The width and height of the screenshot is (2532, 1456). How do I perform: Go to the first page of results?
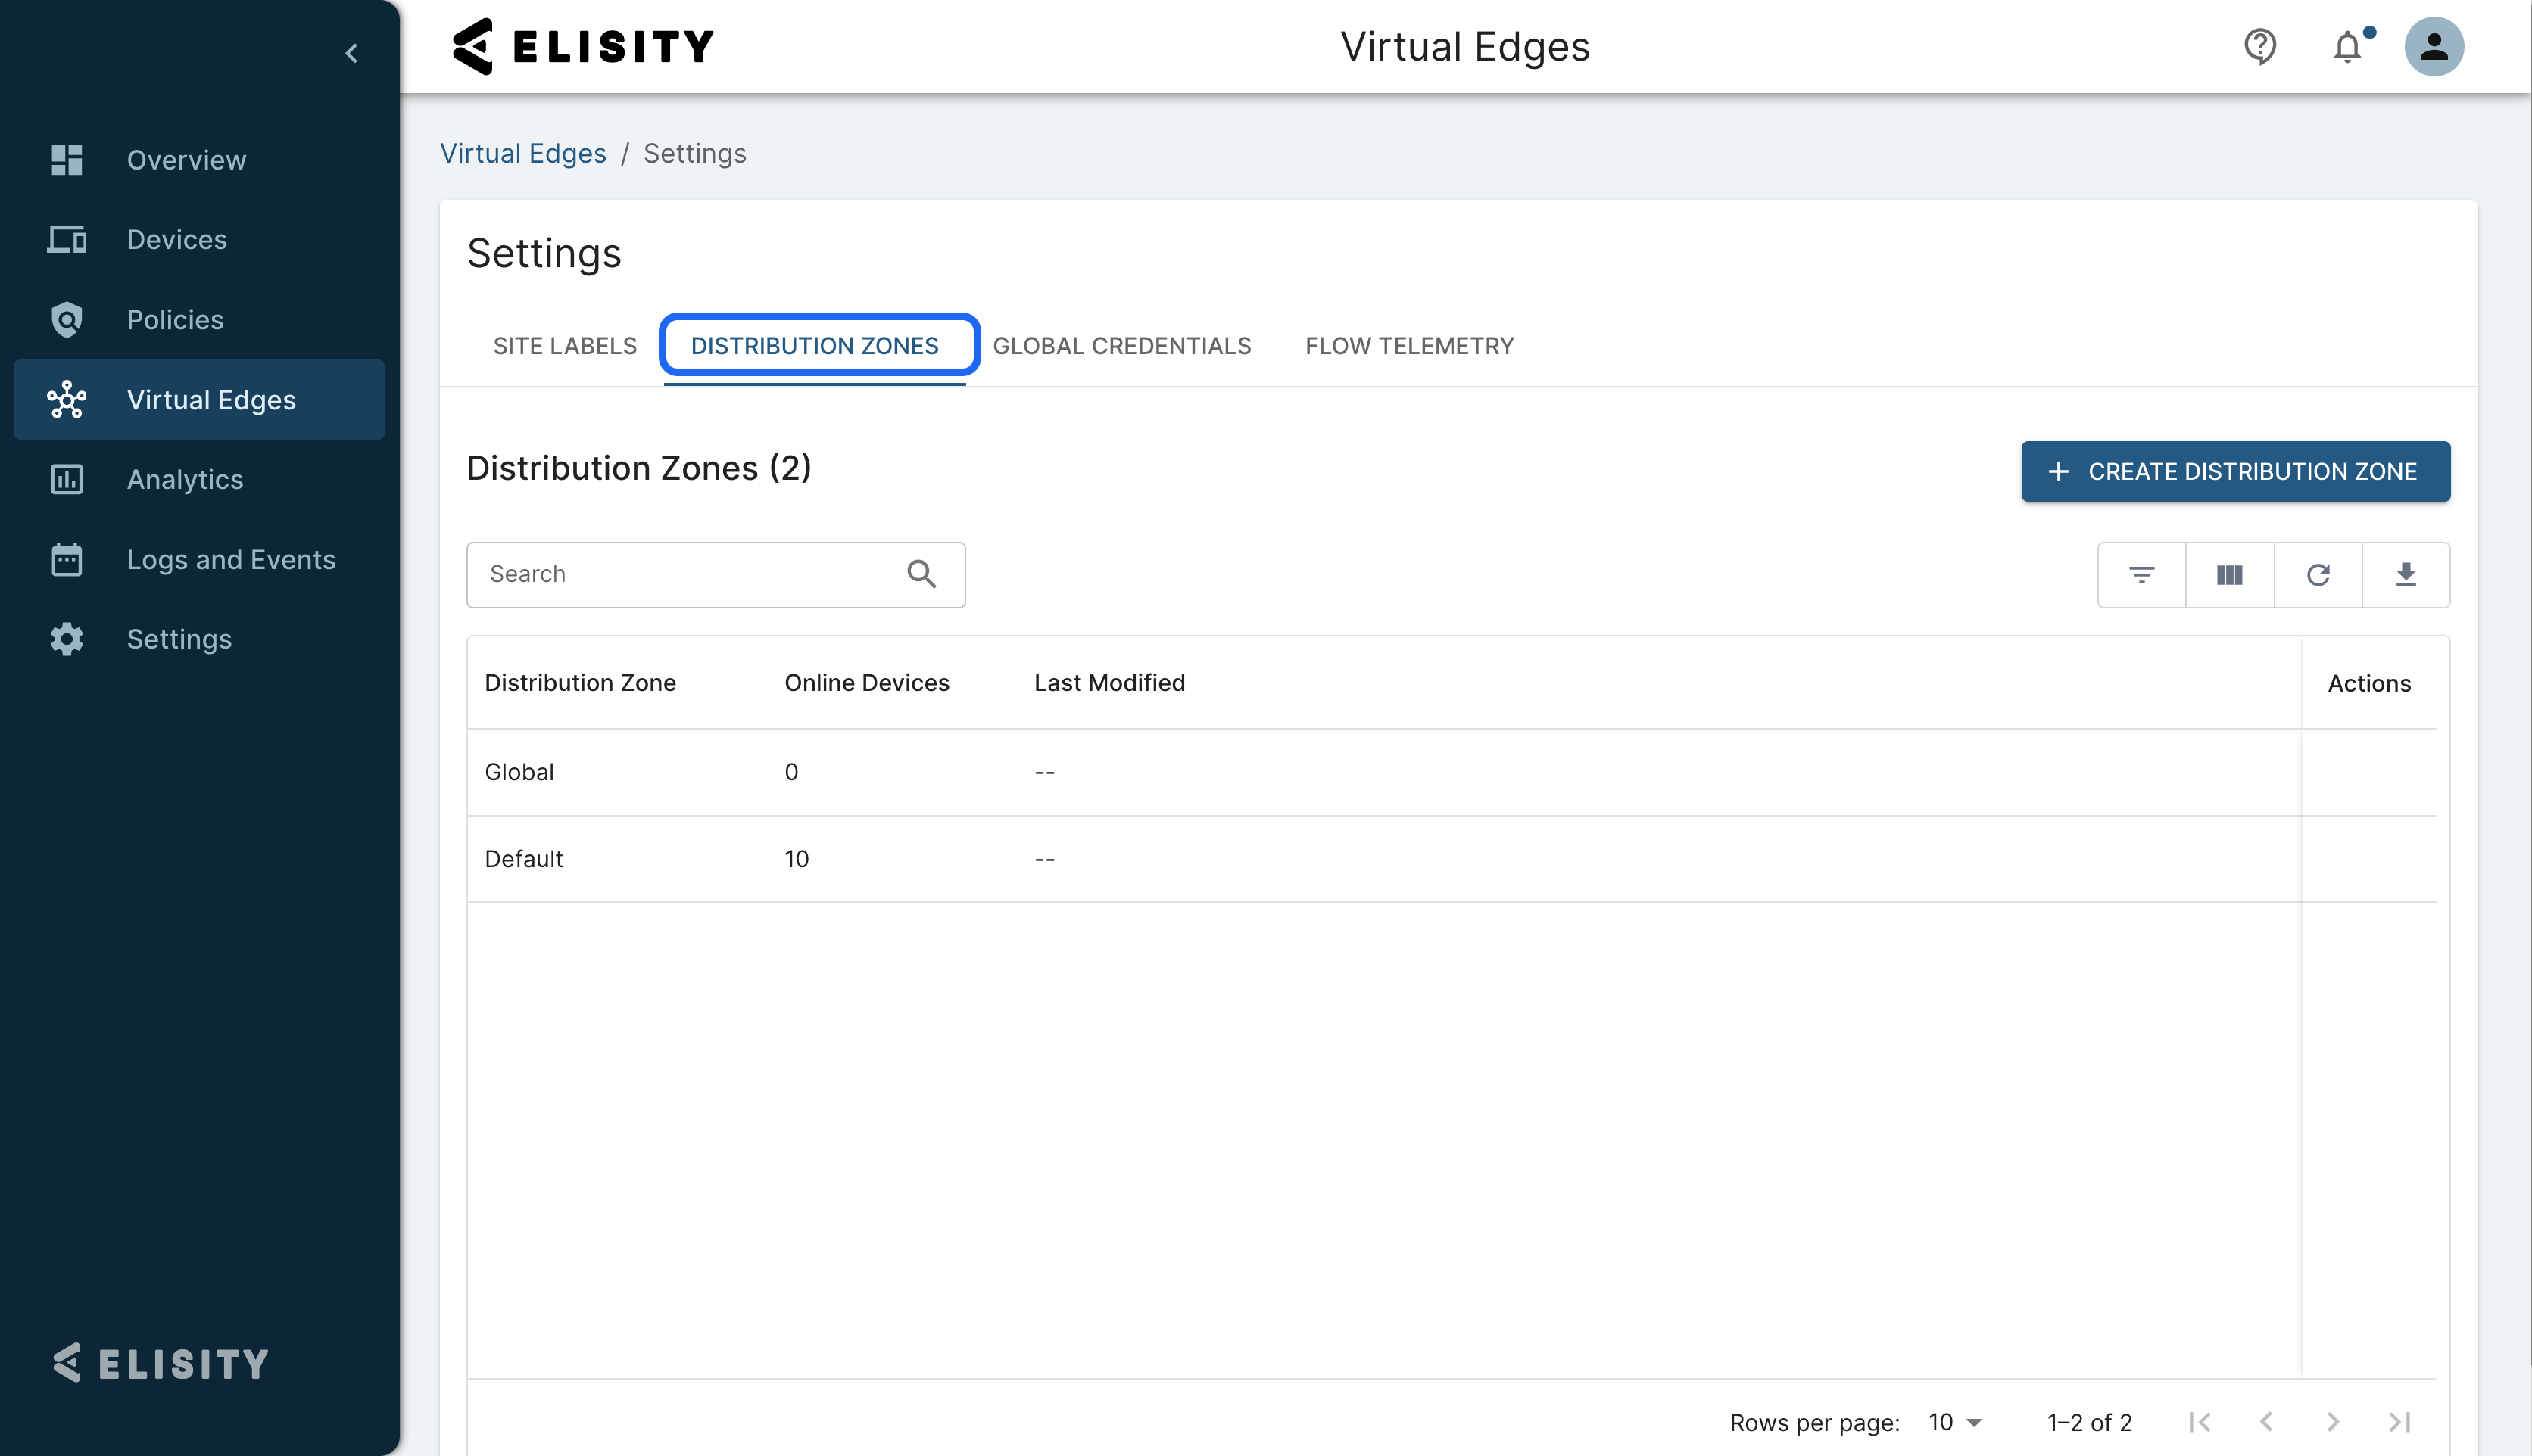coord(2199,1422)
